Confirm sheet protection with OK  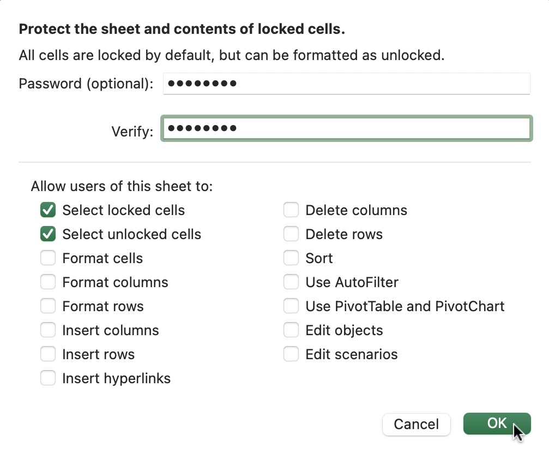[x=497, y=424]
